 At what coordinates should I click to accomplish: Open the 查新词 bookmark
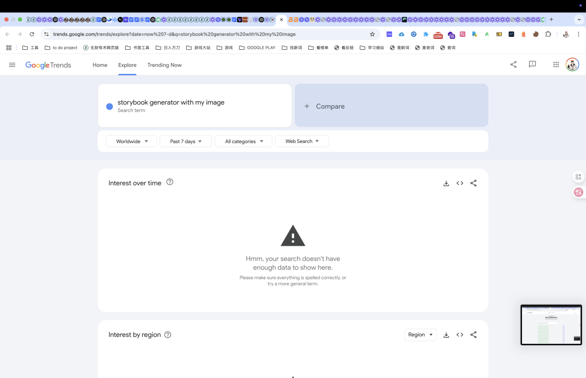399,48
